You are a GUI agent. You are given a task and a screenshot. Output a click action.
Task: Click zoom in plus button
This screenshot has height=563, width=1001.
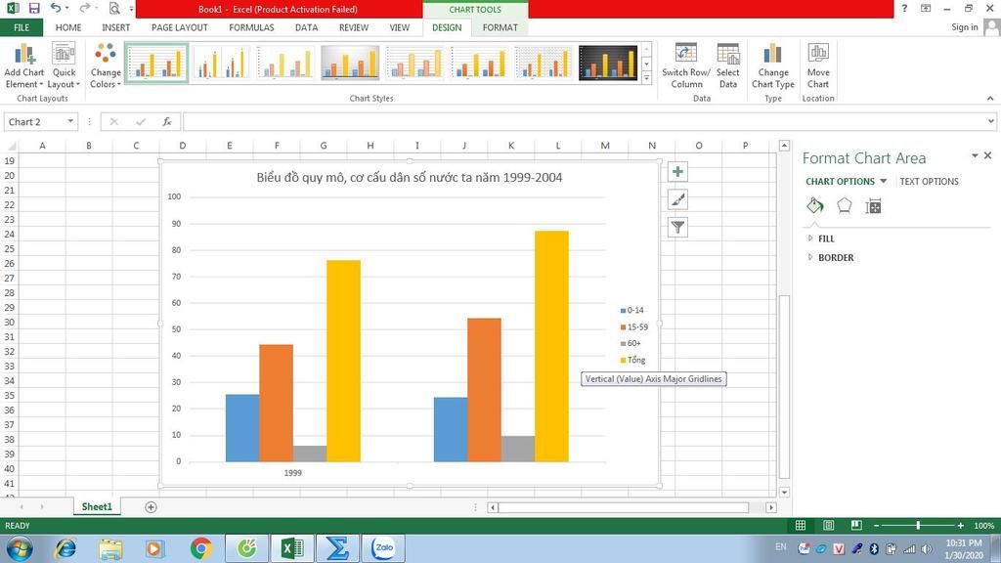pos(960,525)
